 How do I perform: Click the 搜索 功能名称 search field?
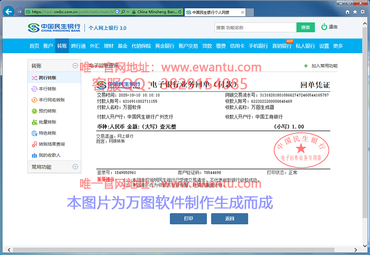[x=255, y=27]
